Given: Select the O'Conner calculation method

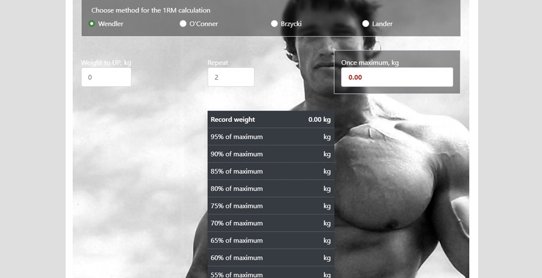Looking at the screenshot, I should [x=183, y=24].
